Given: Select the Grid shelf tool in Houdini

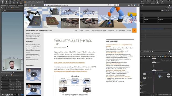Looking at the screenshot, I should pos(17,2).
